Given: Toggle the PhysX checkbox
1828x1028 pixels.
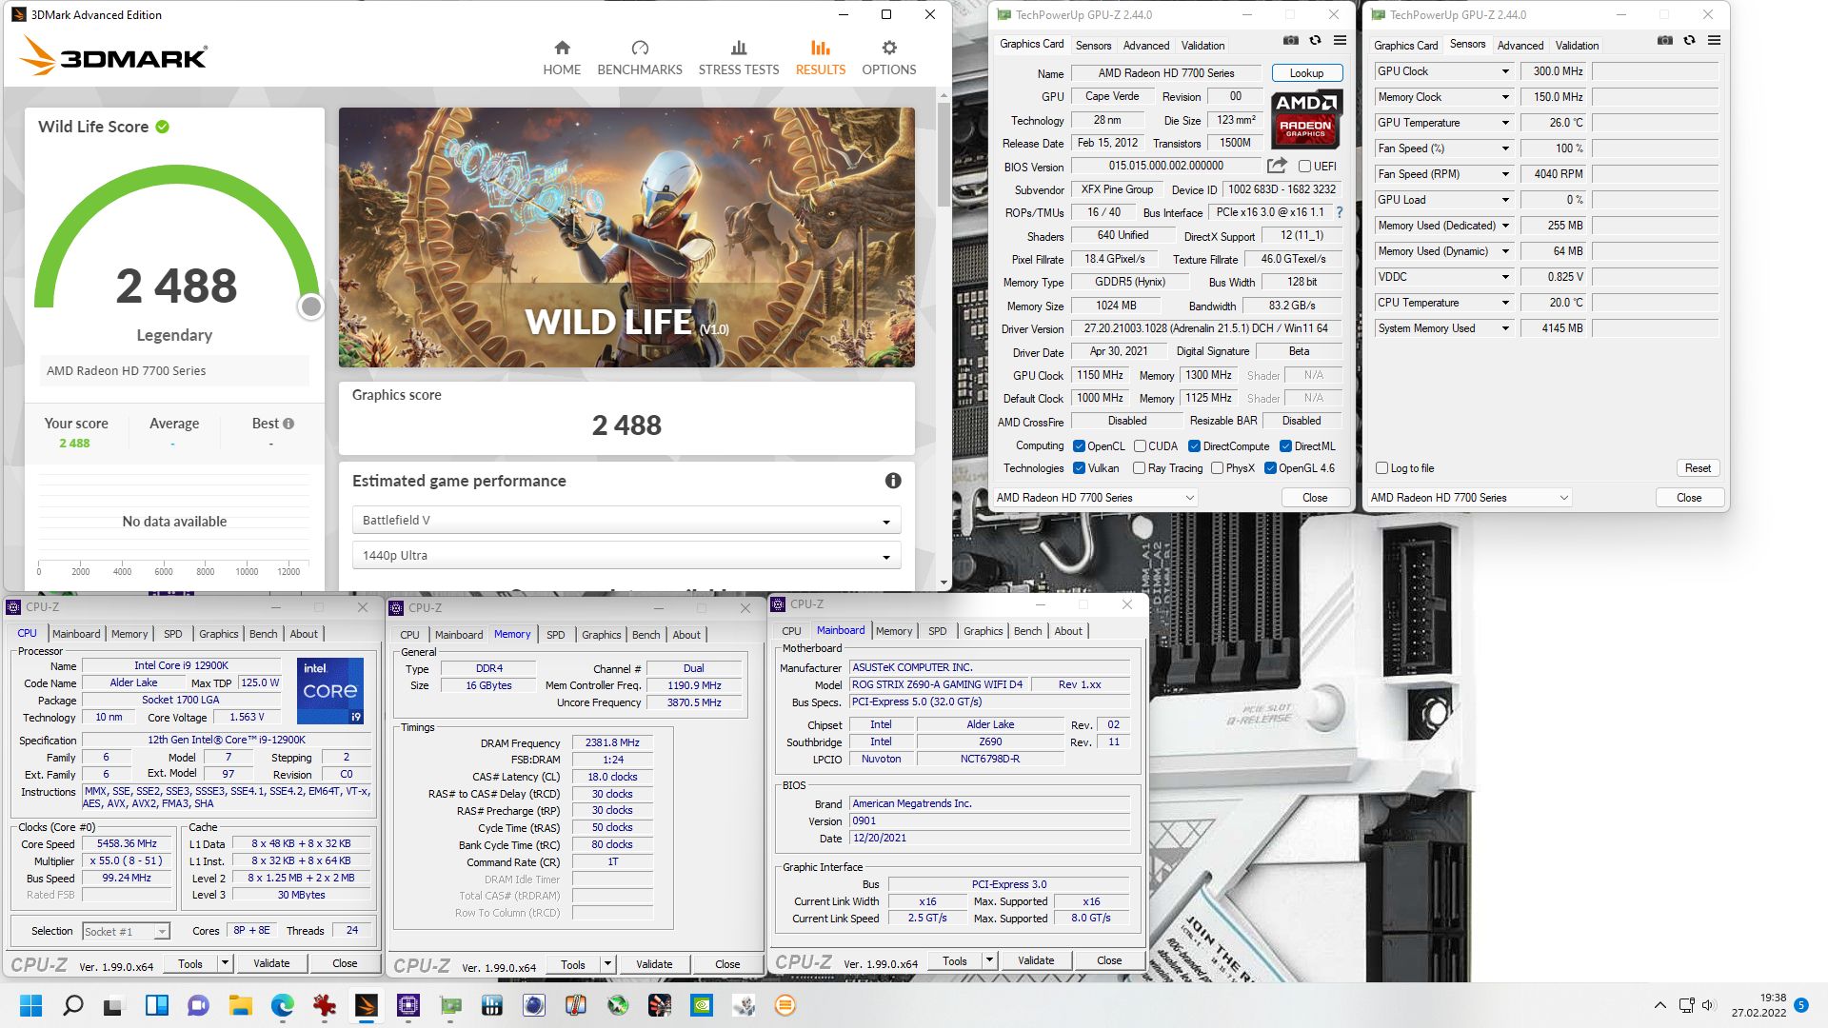Looking at the screenshot, I should [x=1217, y=468].
